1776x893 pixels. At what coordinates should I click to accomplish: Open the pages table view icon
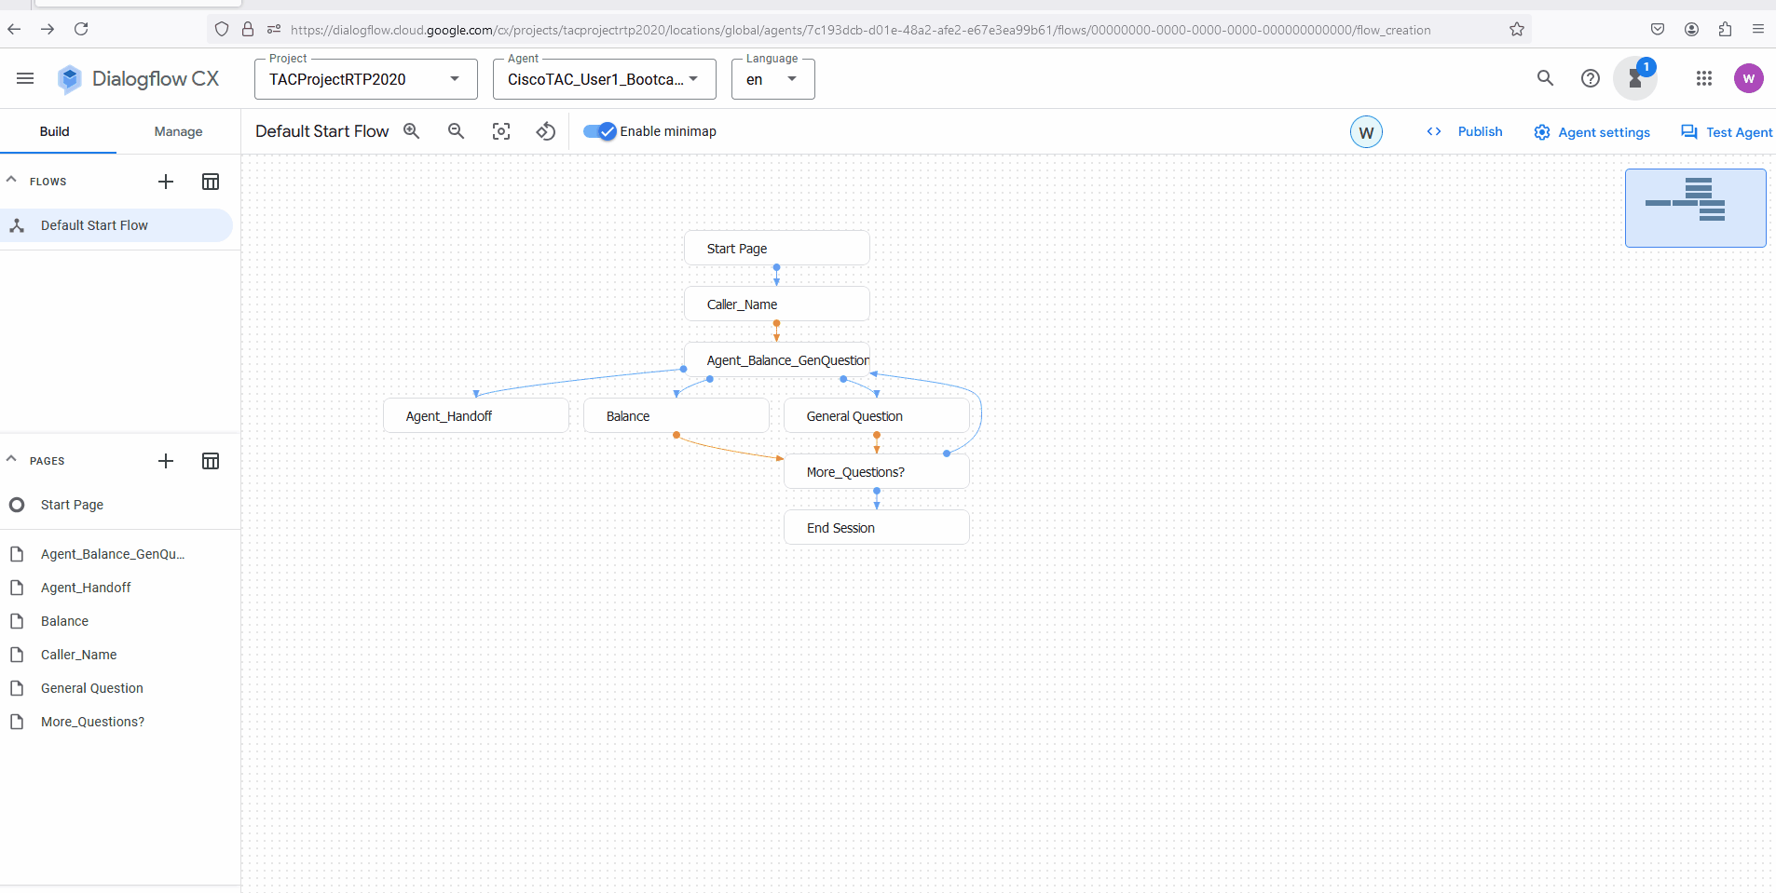(211, 461)
